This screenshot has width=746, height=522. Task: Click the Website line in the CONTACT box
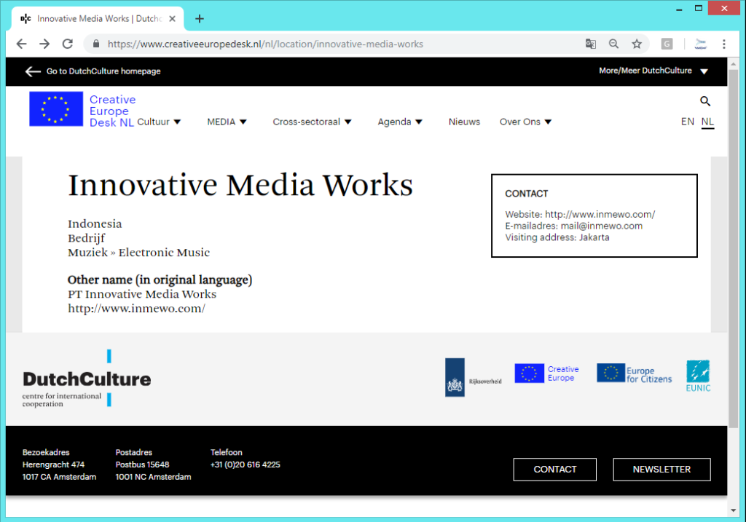(x=580, y=215)
